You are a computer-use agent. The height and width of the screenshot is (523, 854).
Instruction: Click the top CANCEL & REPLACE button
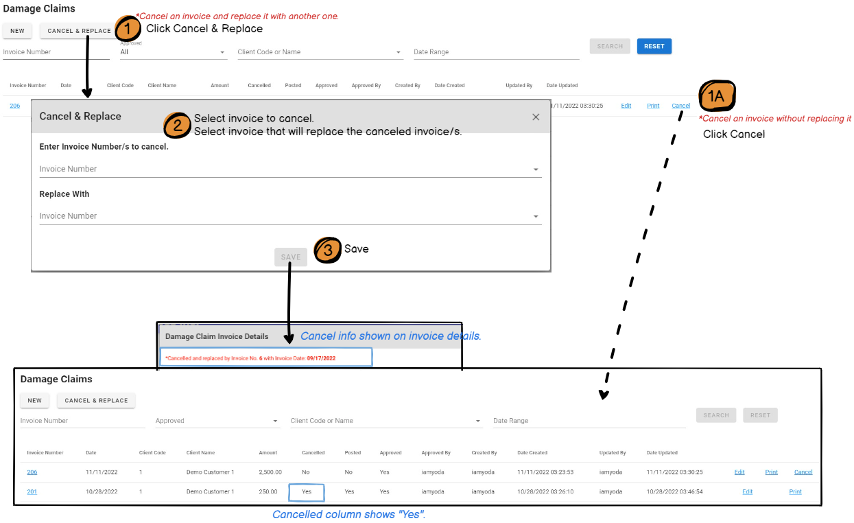78,31
